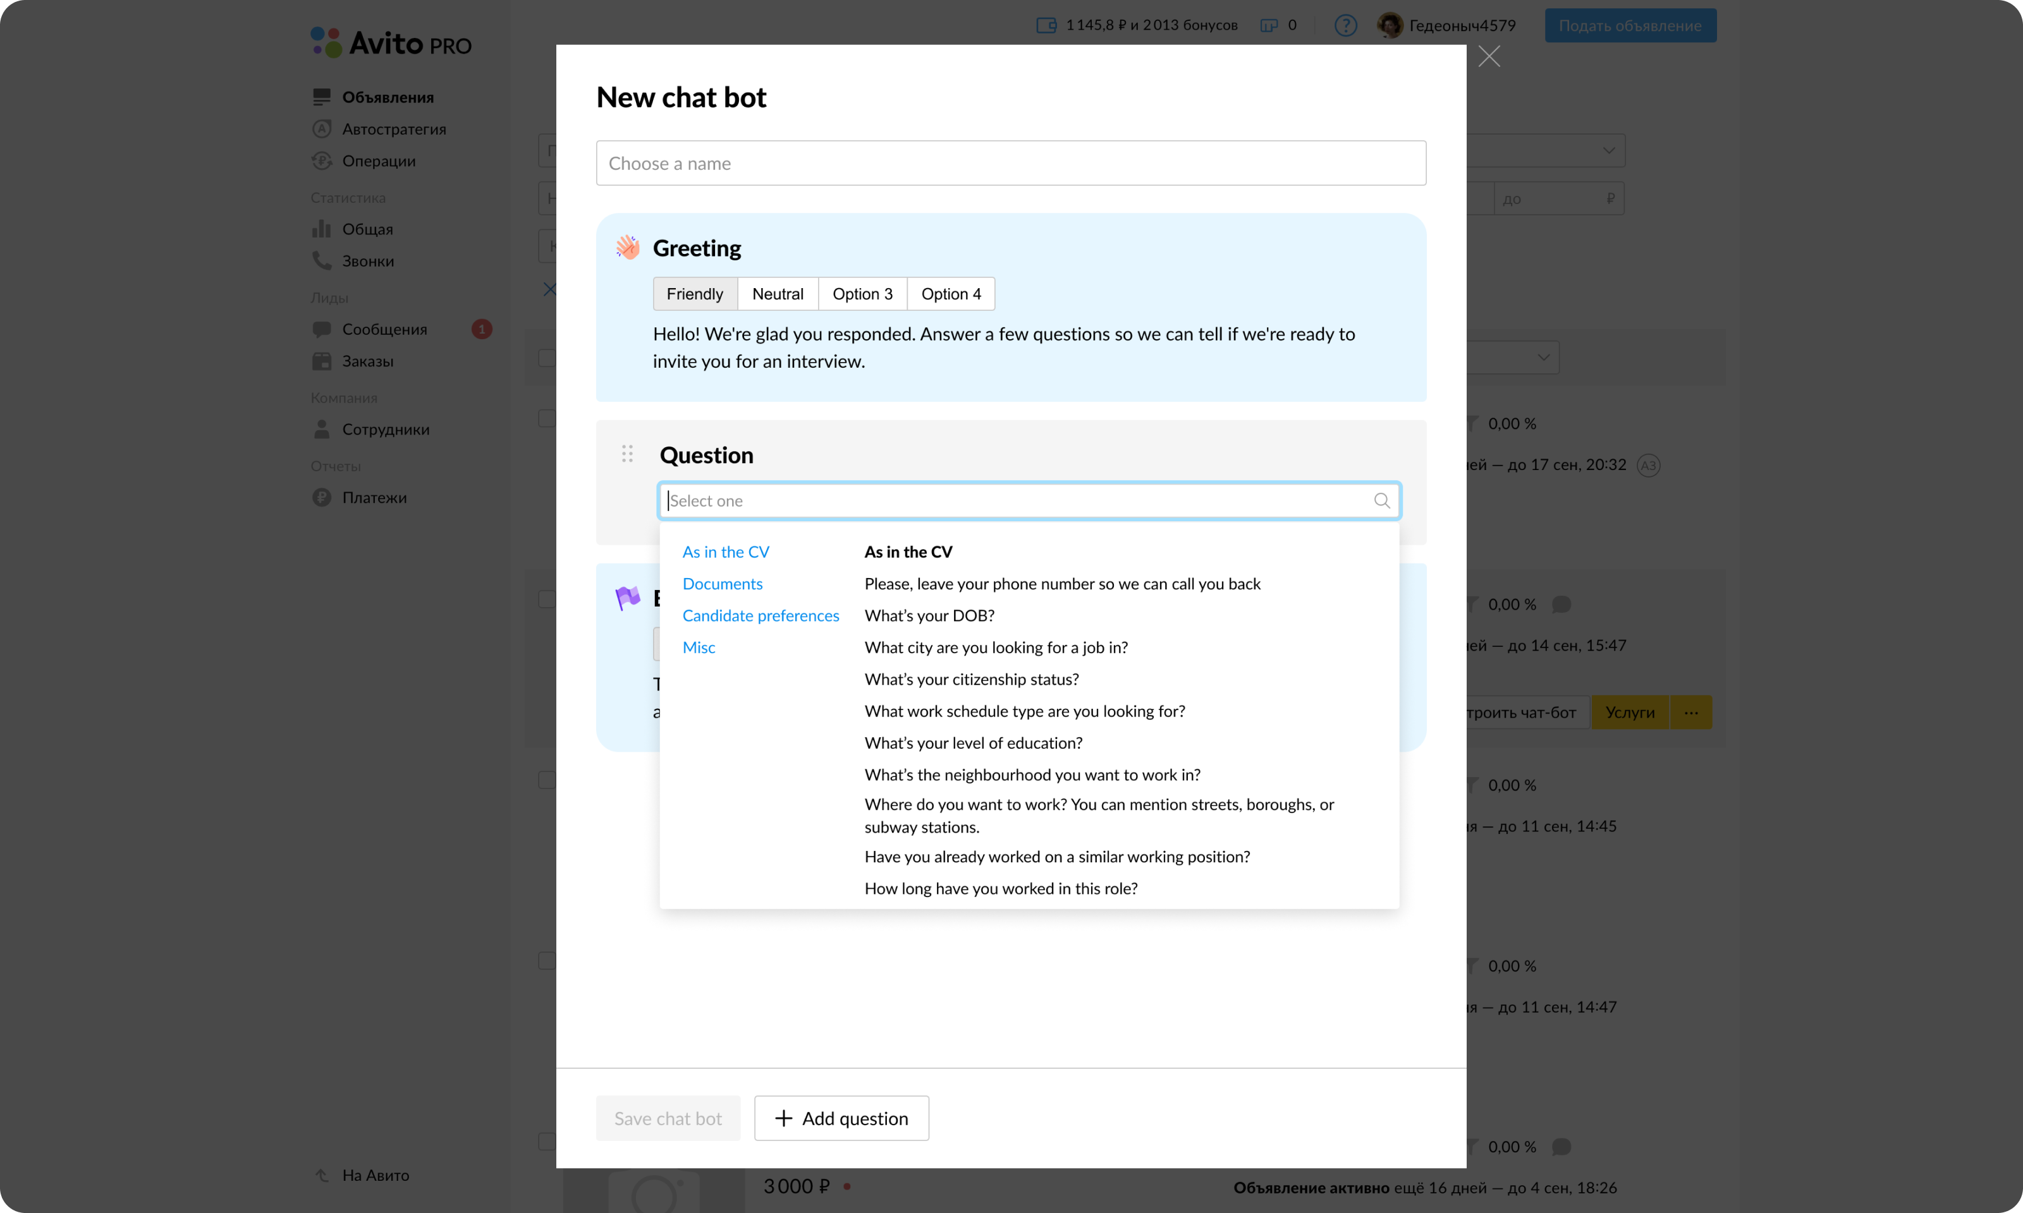Screen dimensions: 2023x1213
Task: Select the Friendly greeting tab
Action: 694,293
